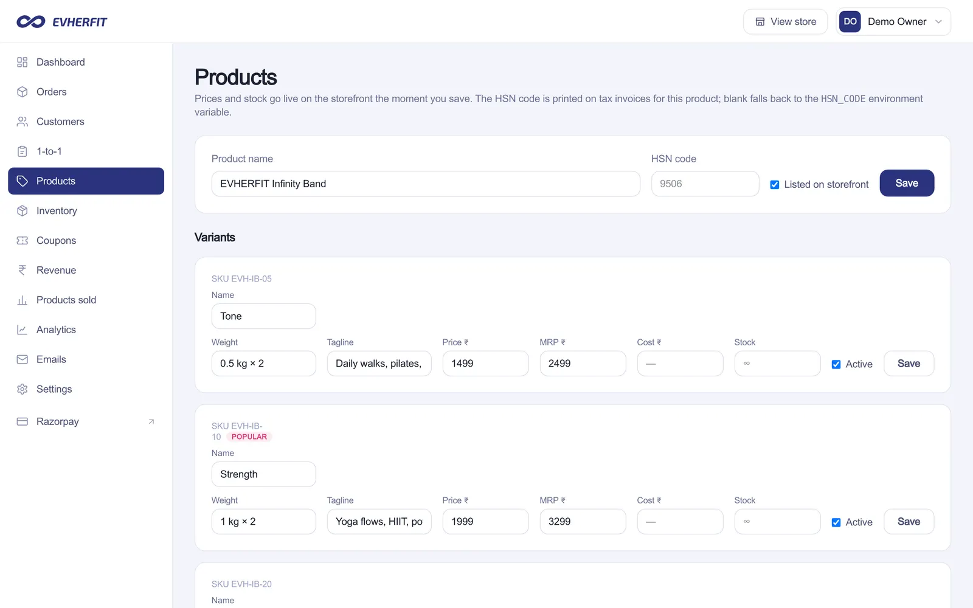Click the 1-to-1 clipboard icon
The width and height of the screenshot is (973, 608).
tap(23, 151)
